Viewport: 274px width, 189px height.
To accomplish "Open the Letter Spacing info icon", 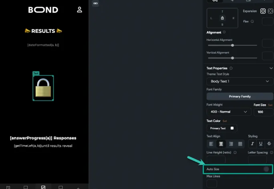I will coord(271,152).
